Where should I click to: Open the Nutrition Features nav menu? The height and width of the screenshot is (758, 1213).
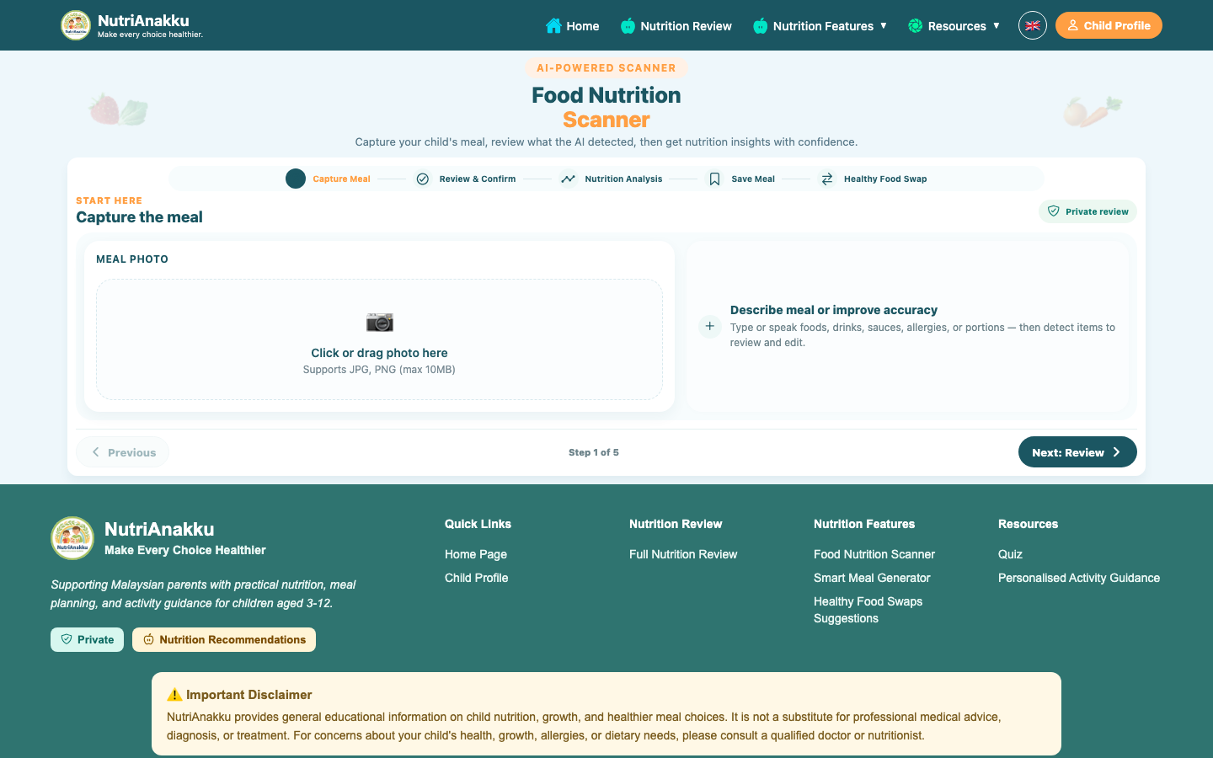pos(820,26)
